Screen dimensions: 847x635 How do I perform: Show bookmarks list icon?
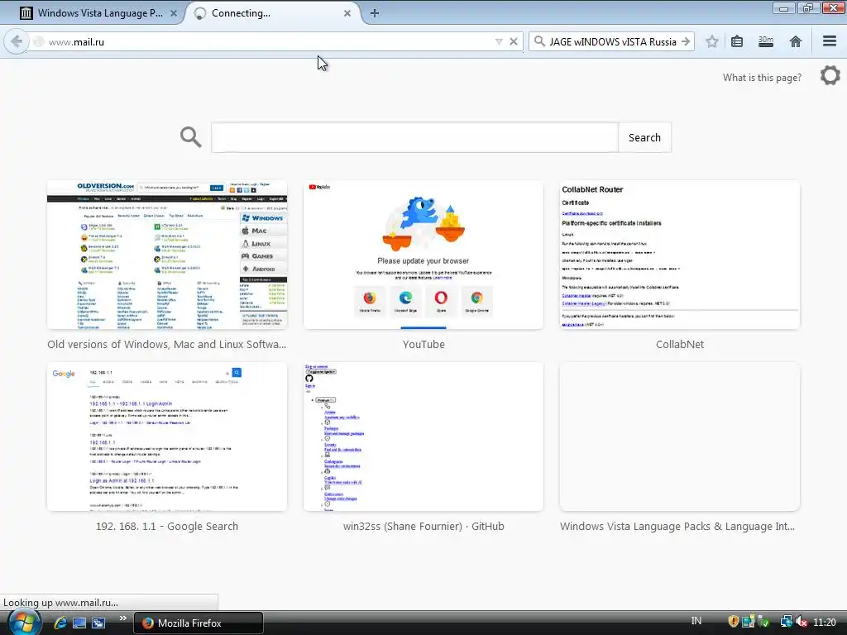click(737, 41)
